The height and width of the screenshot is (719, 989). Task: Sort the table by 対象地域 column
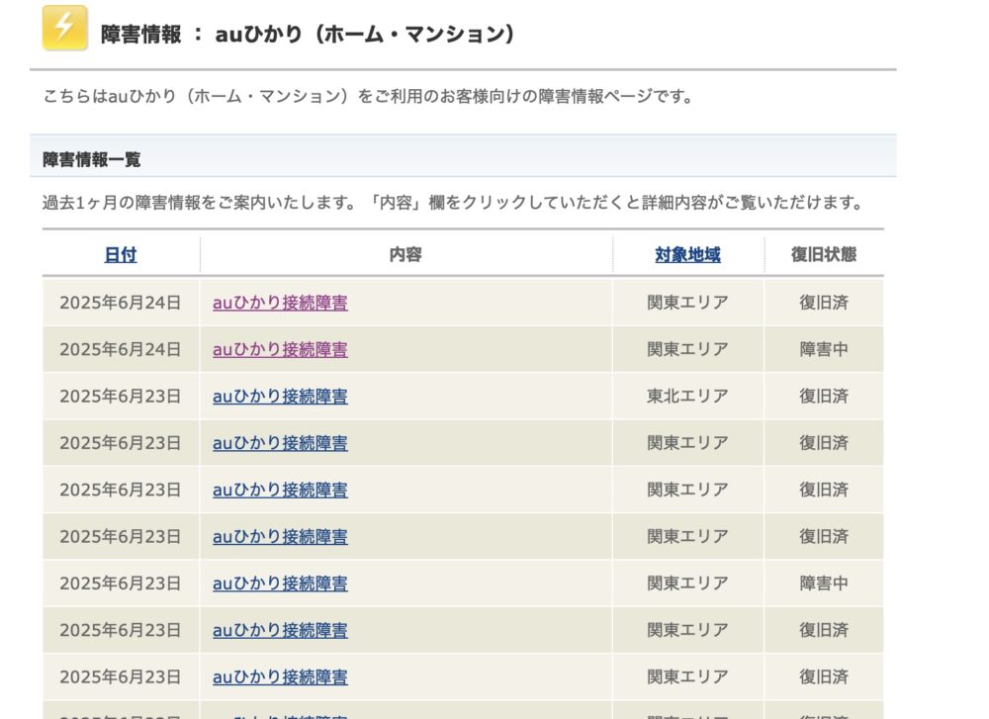pos(687,255)
